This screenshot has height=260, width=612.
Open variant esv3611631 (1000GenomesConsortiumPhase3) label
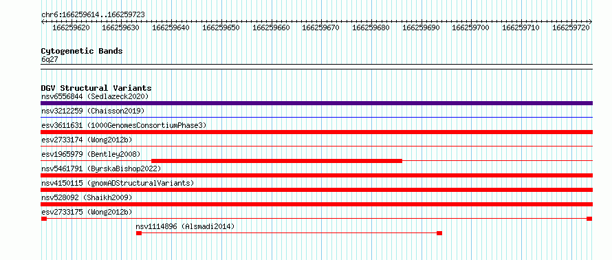(x=124, y=125)
